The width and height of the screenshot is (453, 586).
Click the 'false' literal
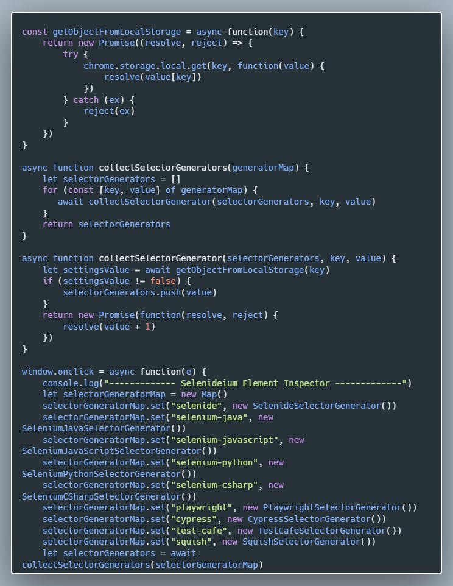[163, 281]
